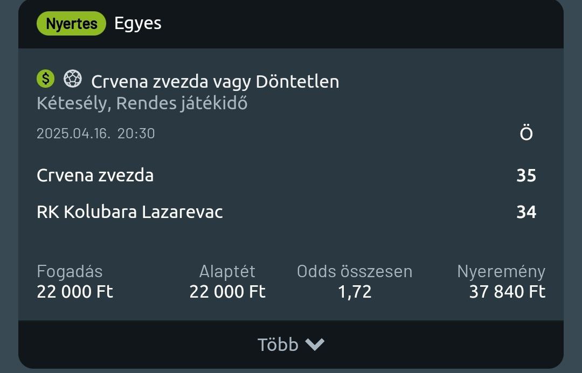
Task: Click the 22 000 Ft amount under Alaptét
Action: [227, 292]
